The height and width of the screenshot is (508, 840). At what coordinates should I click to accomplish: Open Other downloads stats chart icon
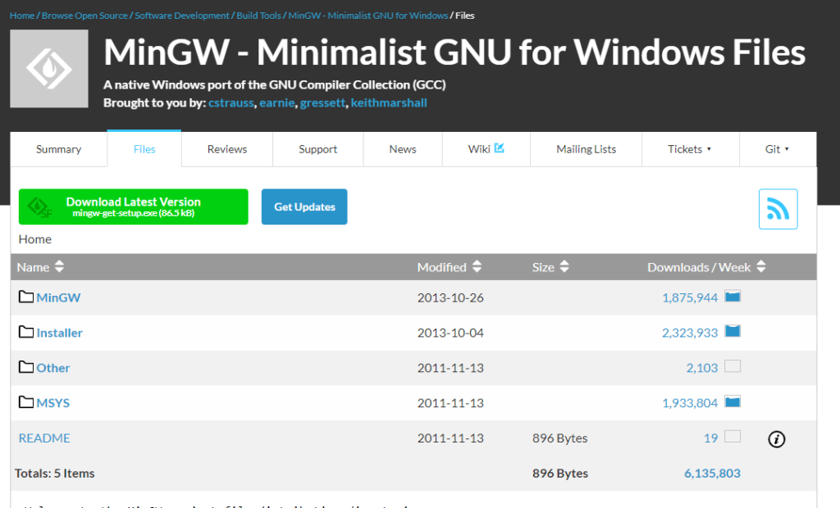coord(733,366)
